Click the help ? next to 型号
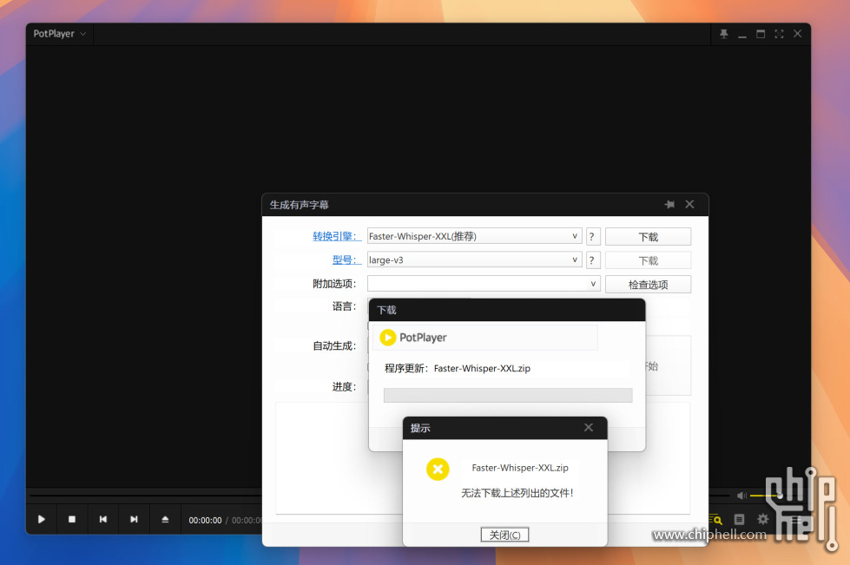Viewport: 850px width, 565px height. coord(593,260)
